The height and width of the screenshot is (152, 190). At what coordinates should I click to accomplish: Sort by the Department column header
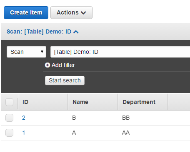[x=143, y=102]
